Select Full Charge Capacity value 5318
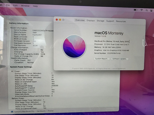 pos(43,54)
